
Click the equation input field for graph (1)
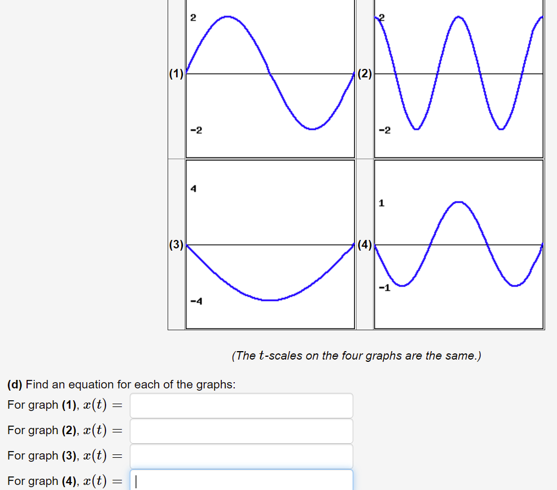pyautogui.click(x=241, y=405)
